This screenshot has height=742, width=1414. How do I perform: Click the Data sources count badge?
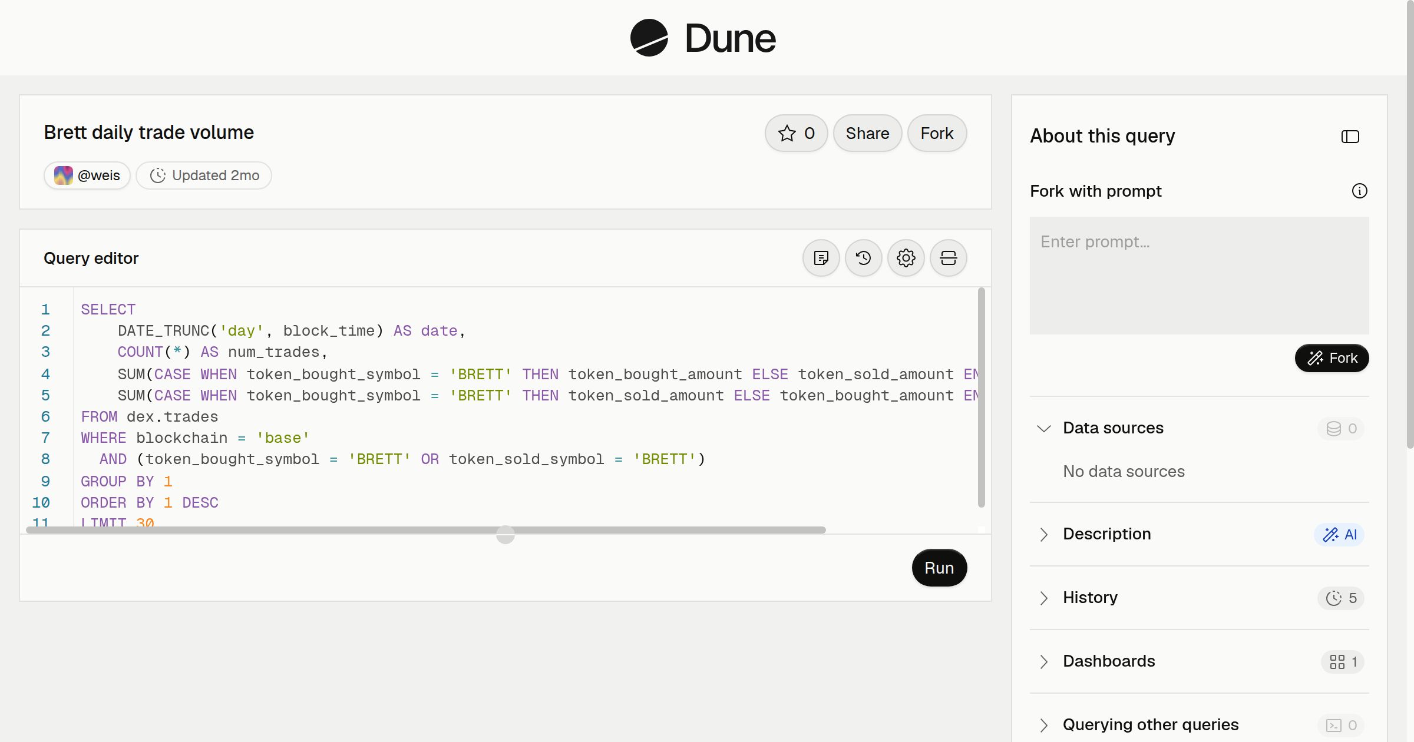click(x=1342, y=429)
